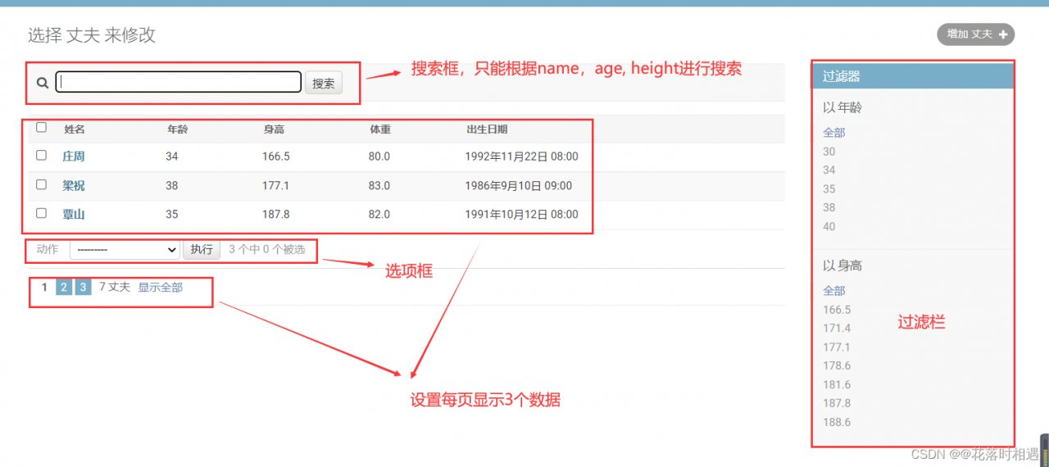The height and width of the screenshot is (467, 1049).
Task: Filter by age 34
Action: (x=829, y=170)
